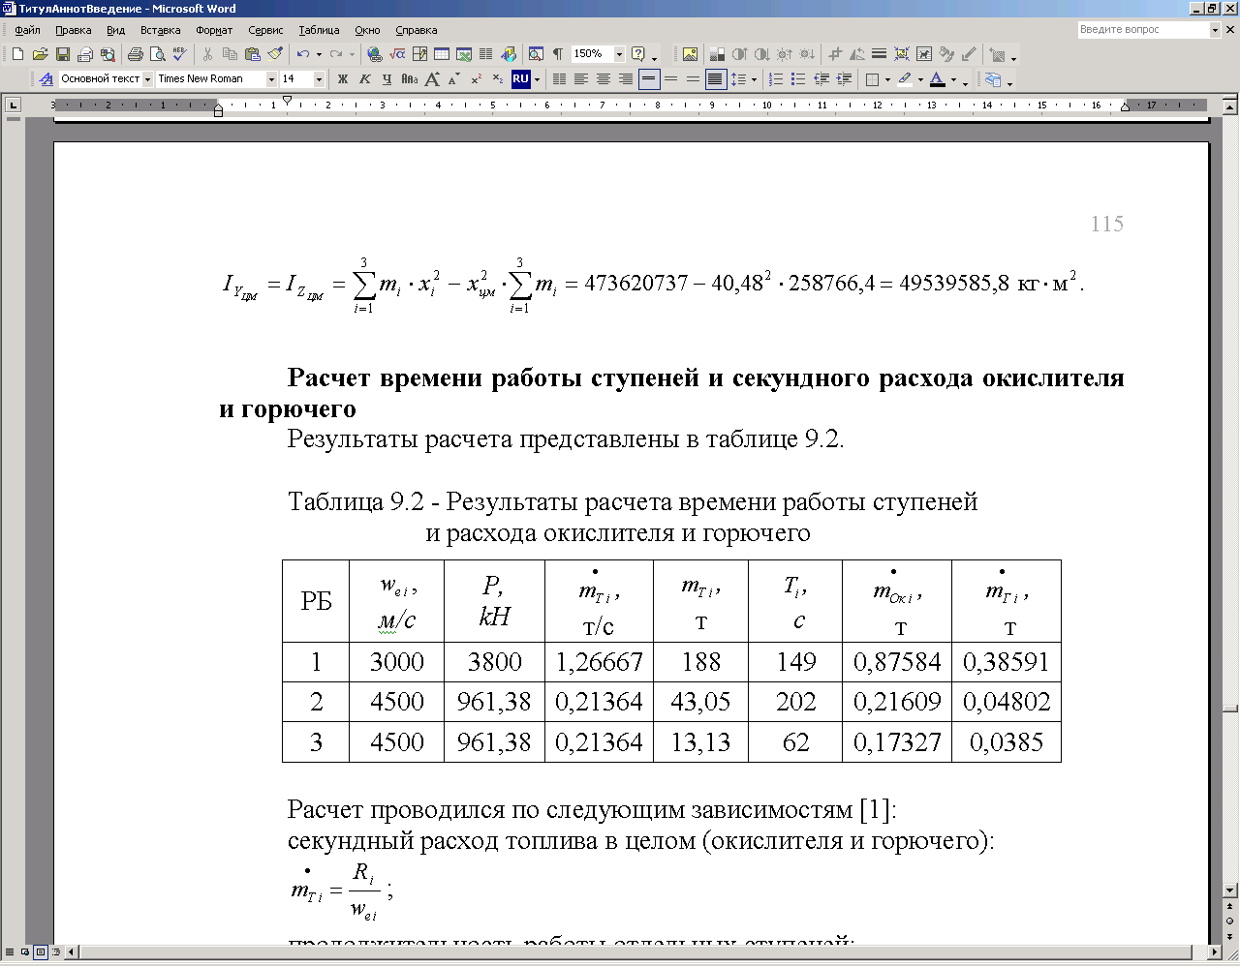Expand the borders dropdown arrow
1240x966 pixels.
point(887,78)
